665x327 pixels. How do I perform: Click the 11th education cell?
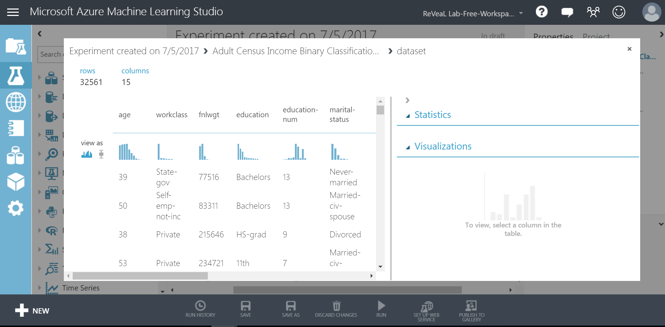(x=243, y=263)
